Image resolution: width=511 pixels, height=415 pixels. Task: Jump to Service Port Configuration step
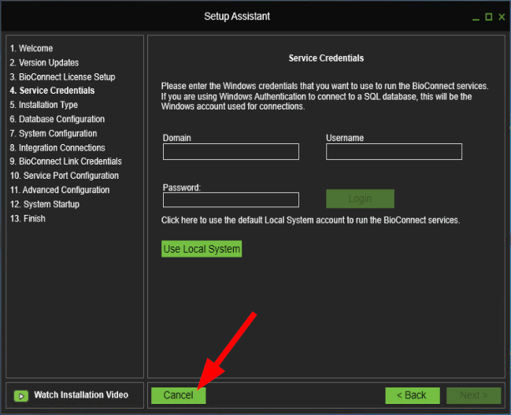[x=64, y=176]
